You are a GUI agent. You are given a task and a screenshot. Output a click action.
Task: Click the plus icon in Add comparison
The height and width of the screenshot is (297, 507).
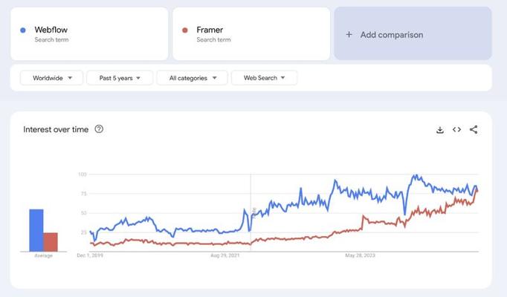[x=349, y=35]
